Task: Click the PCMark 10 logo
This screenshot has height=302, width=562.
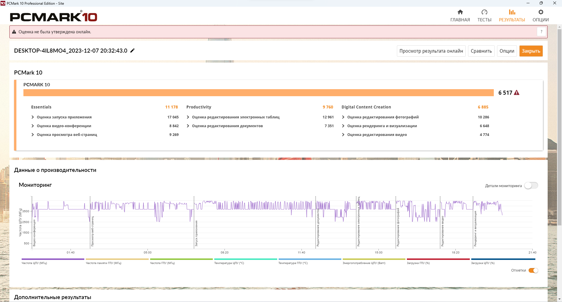Action: 54,16
